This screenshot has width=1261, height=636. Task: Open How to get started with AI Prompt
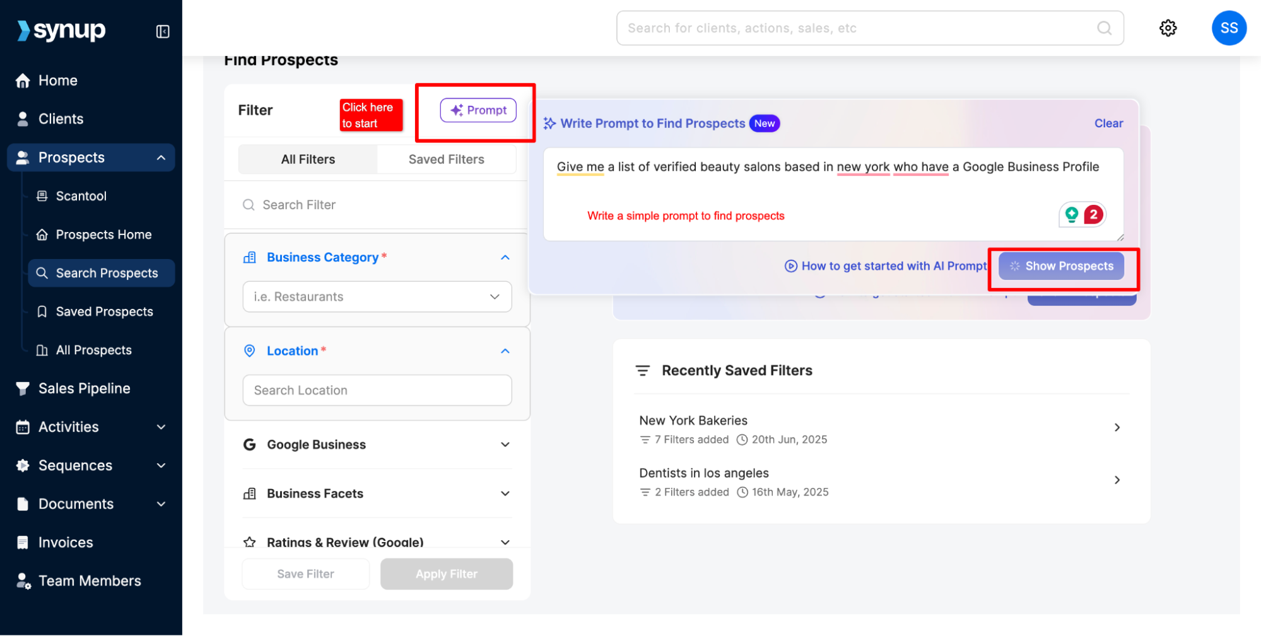coord(886,266)
